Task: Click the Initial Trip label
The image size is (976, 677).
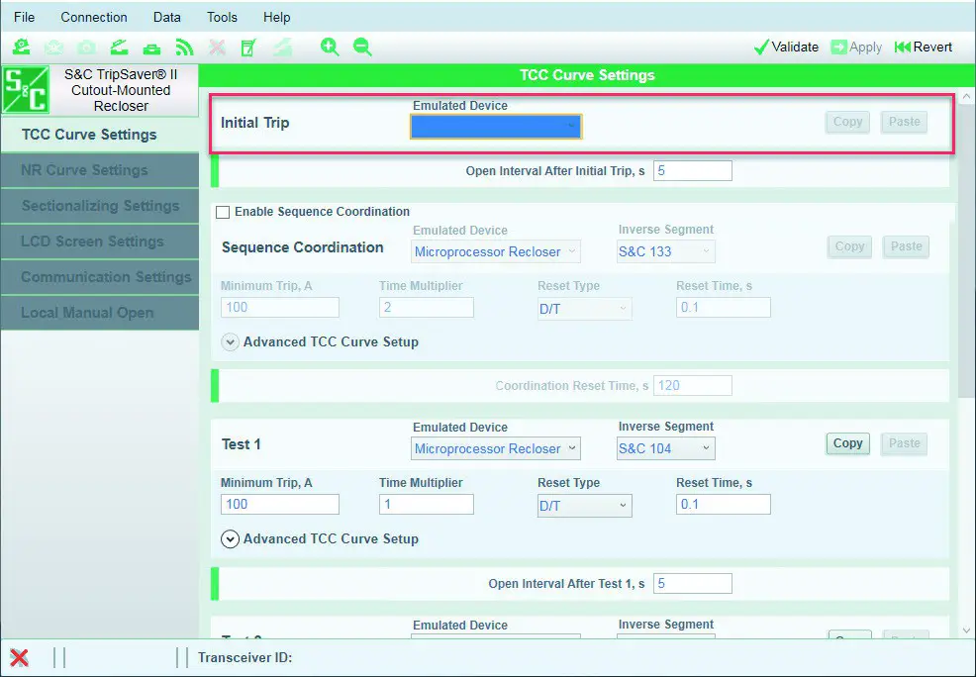Action: 254,123
